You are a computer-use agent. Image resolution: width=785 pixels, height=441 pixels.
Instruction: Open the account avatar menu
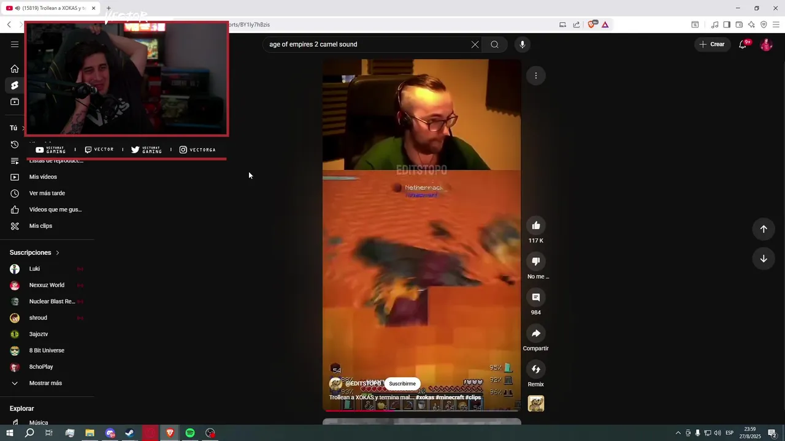(766, 44)
